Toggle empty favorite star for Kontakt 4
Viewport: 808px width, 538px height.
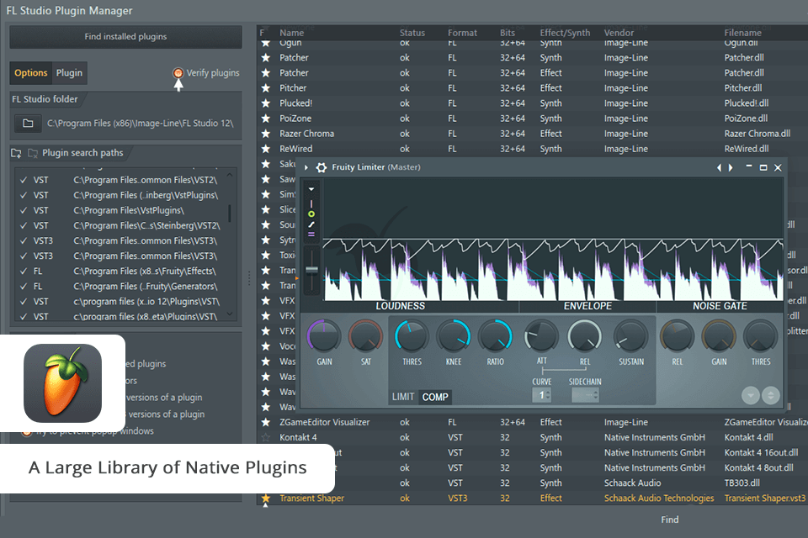(x=266, y=438)
